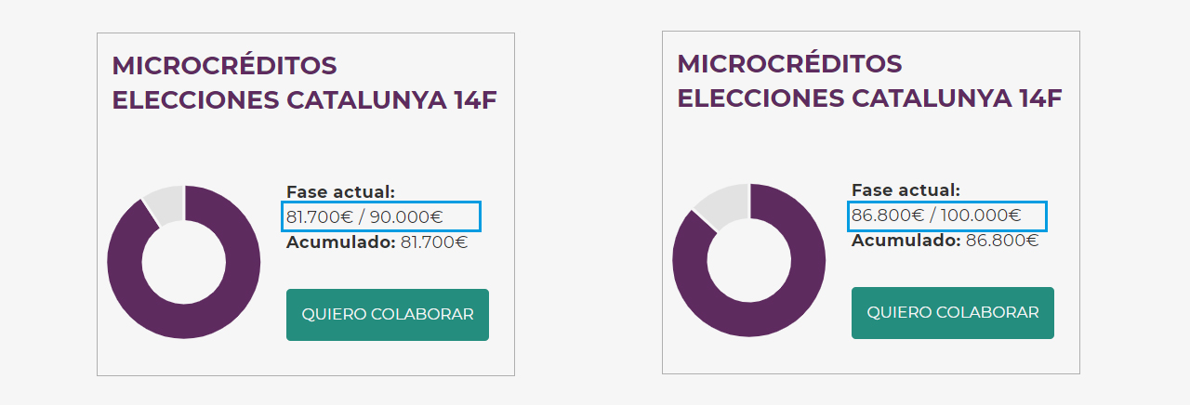
Task: Click QUIERO COLABORAR in the 90.000€ goal card
Action: coord(387,315)
